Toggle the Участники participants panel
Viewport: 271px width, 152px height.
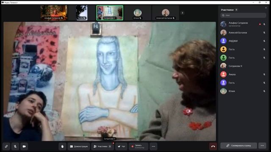(102, 147)
